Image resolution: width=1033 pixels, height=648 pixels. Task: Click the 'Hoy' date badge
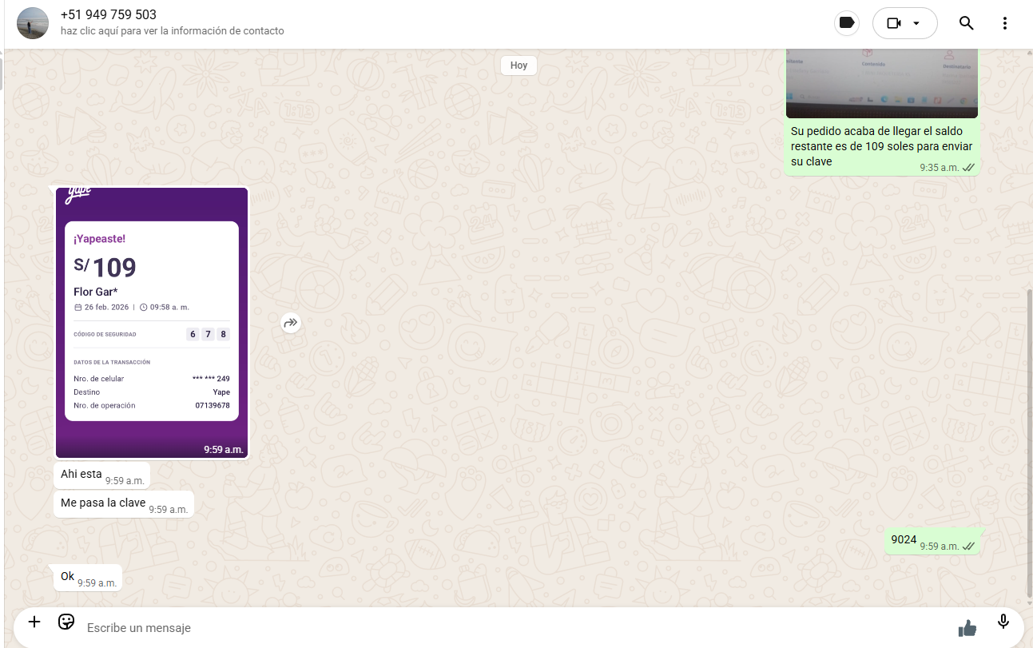pos(518,66)
